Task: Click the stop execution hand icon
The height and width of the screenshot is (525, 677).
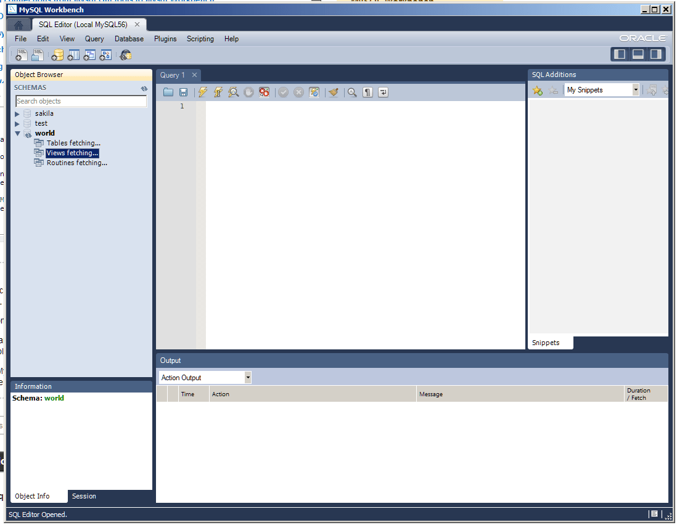Action: coord(248,92)
